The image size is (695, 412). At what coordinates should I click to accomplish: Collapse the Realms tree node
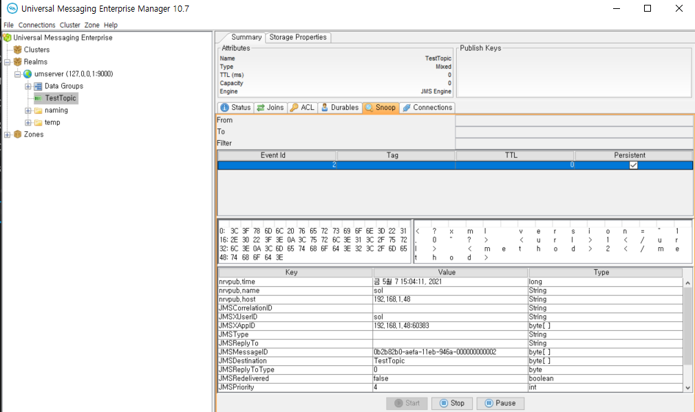7,62
